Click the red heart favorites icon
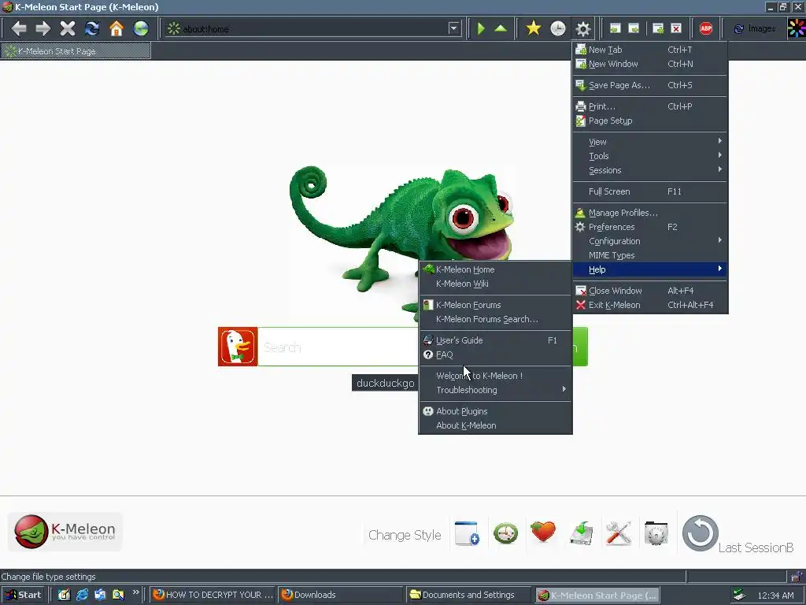This screenshot has width=806, height=605. (x=543, y=532)
